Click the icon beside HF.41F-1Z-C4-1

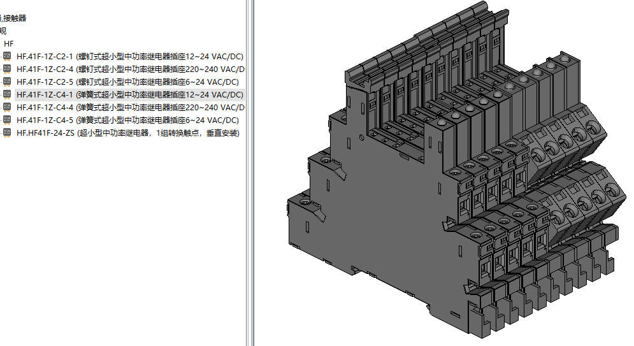(7, 94)
